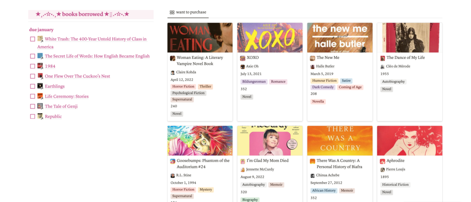Click the Mystery tag on Goosebumps
The width and height of the screenshot is (471, 202).
point(206,190)
